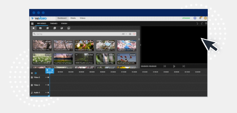Screen dimensions: 237x113
Task: Click the WeVideo logo
Action: [x=39, y=18]
